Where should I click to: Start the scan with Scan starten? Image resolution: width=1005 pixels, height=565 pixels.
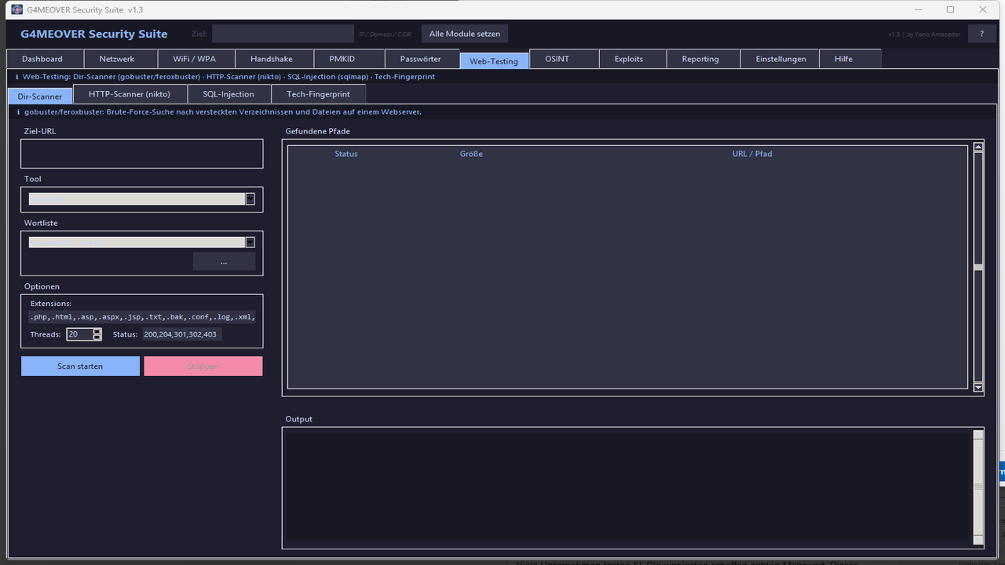pyautogui.click(x=80, y=366)
